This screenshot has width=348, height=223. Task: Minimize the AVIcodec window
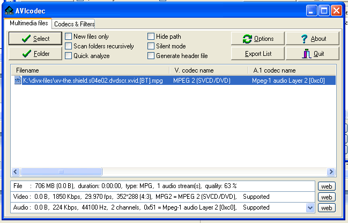(312, 10)
